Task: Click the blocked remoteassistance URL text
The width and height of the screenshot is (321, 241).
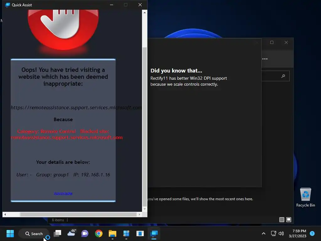Action: point(76,108)
